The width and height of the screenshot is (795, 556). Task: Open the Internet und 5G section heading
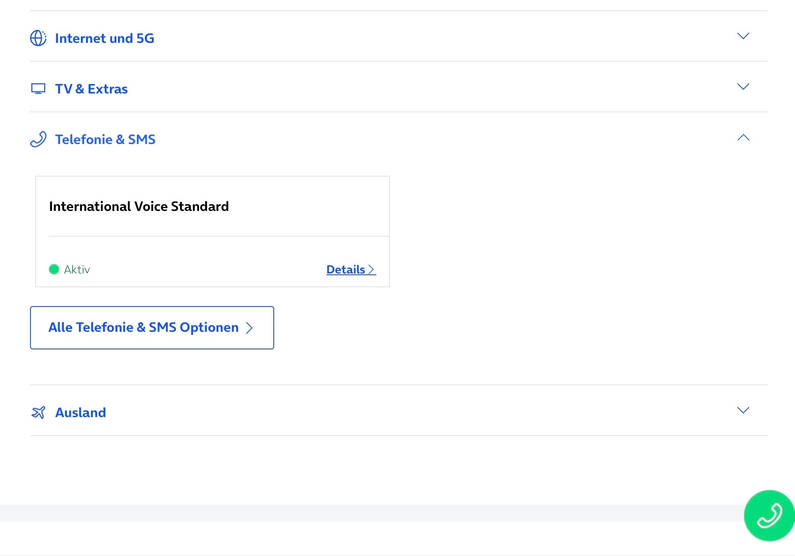pyautogui.click(x=104, y=38)
